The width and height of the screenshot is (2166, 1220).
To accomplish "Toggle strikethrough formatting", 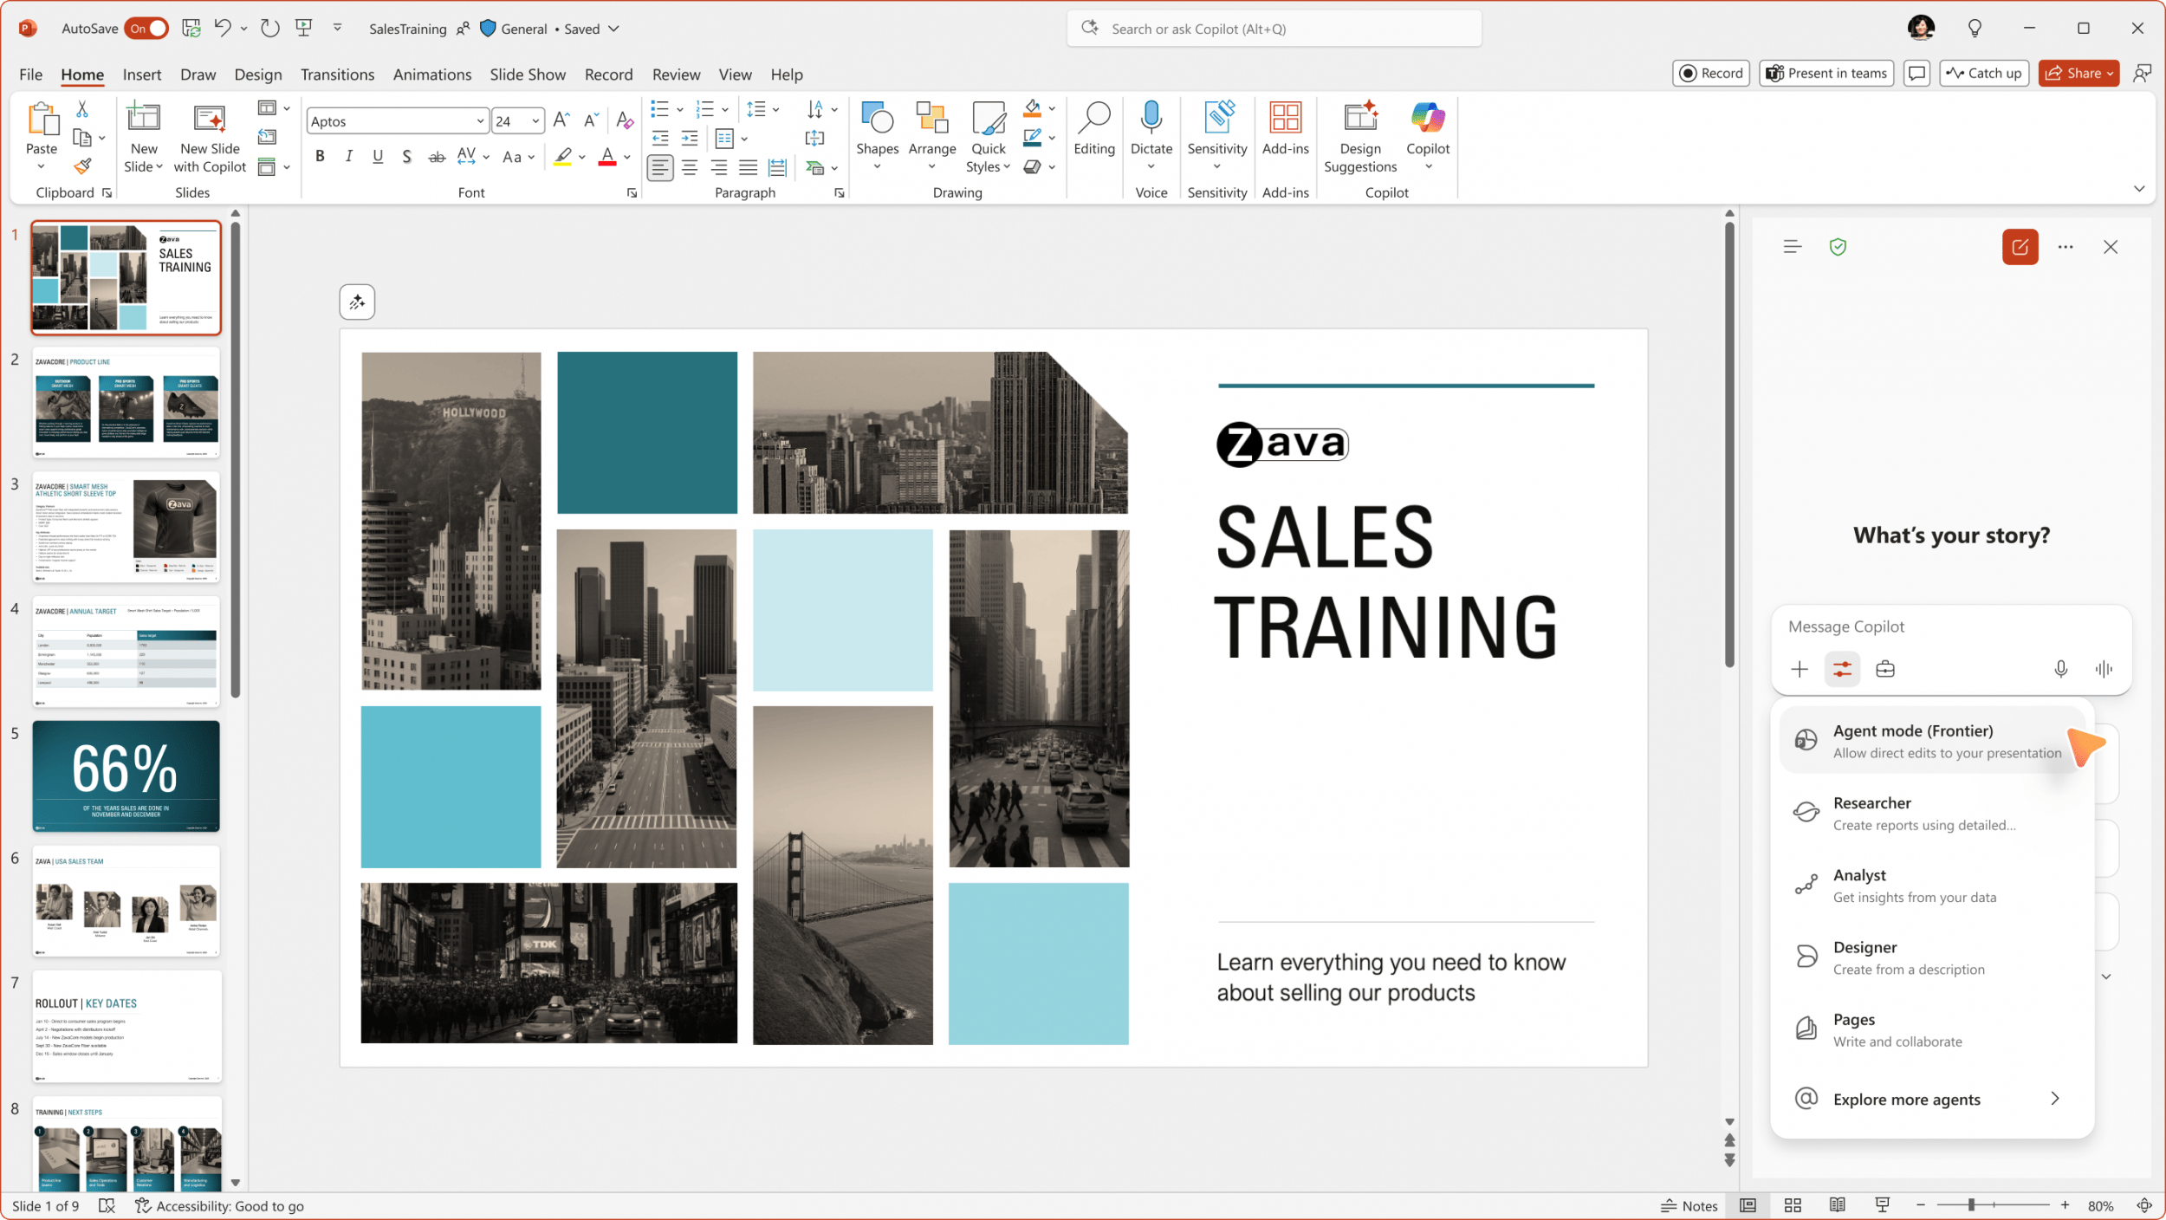I will pyautogui.click(x=437, y=156).
